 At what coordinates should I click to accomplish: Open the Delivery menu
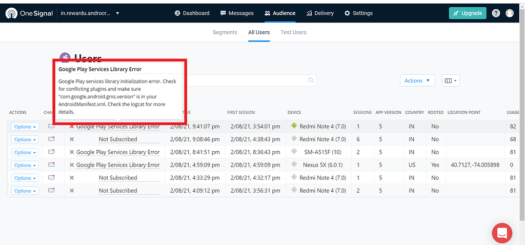(320, 13)
